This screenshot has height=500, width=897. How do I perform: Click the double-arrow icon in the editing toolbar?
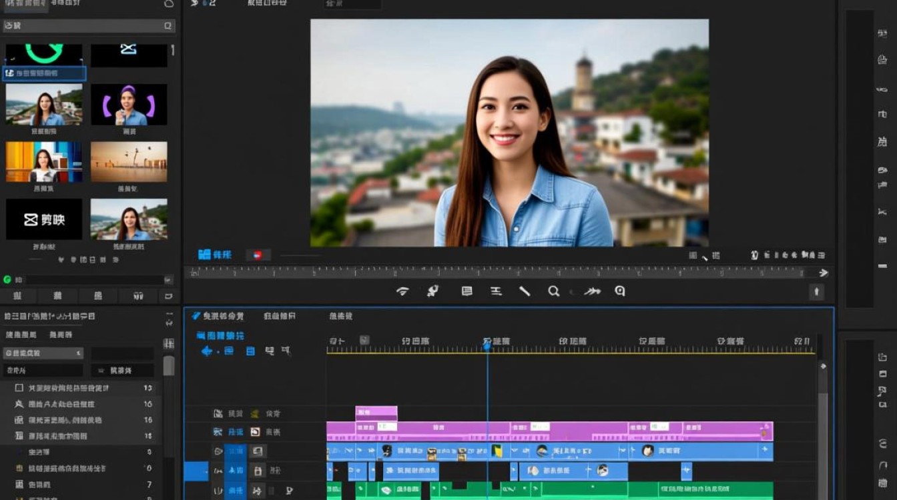[x=592, y=291]
